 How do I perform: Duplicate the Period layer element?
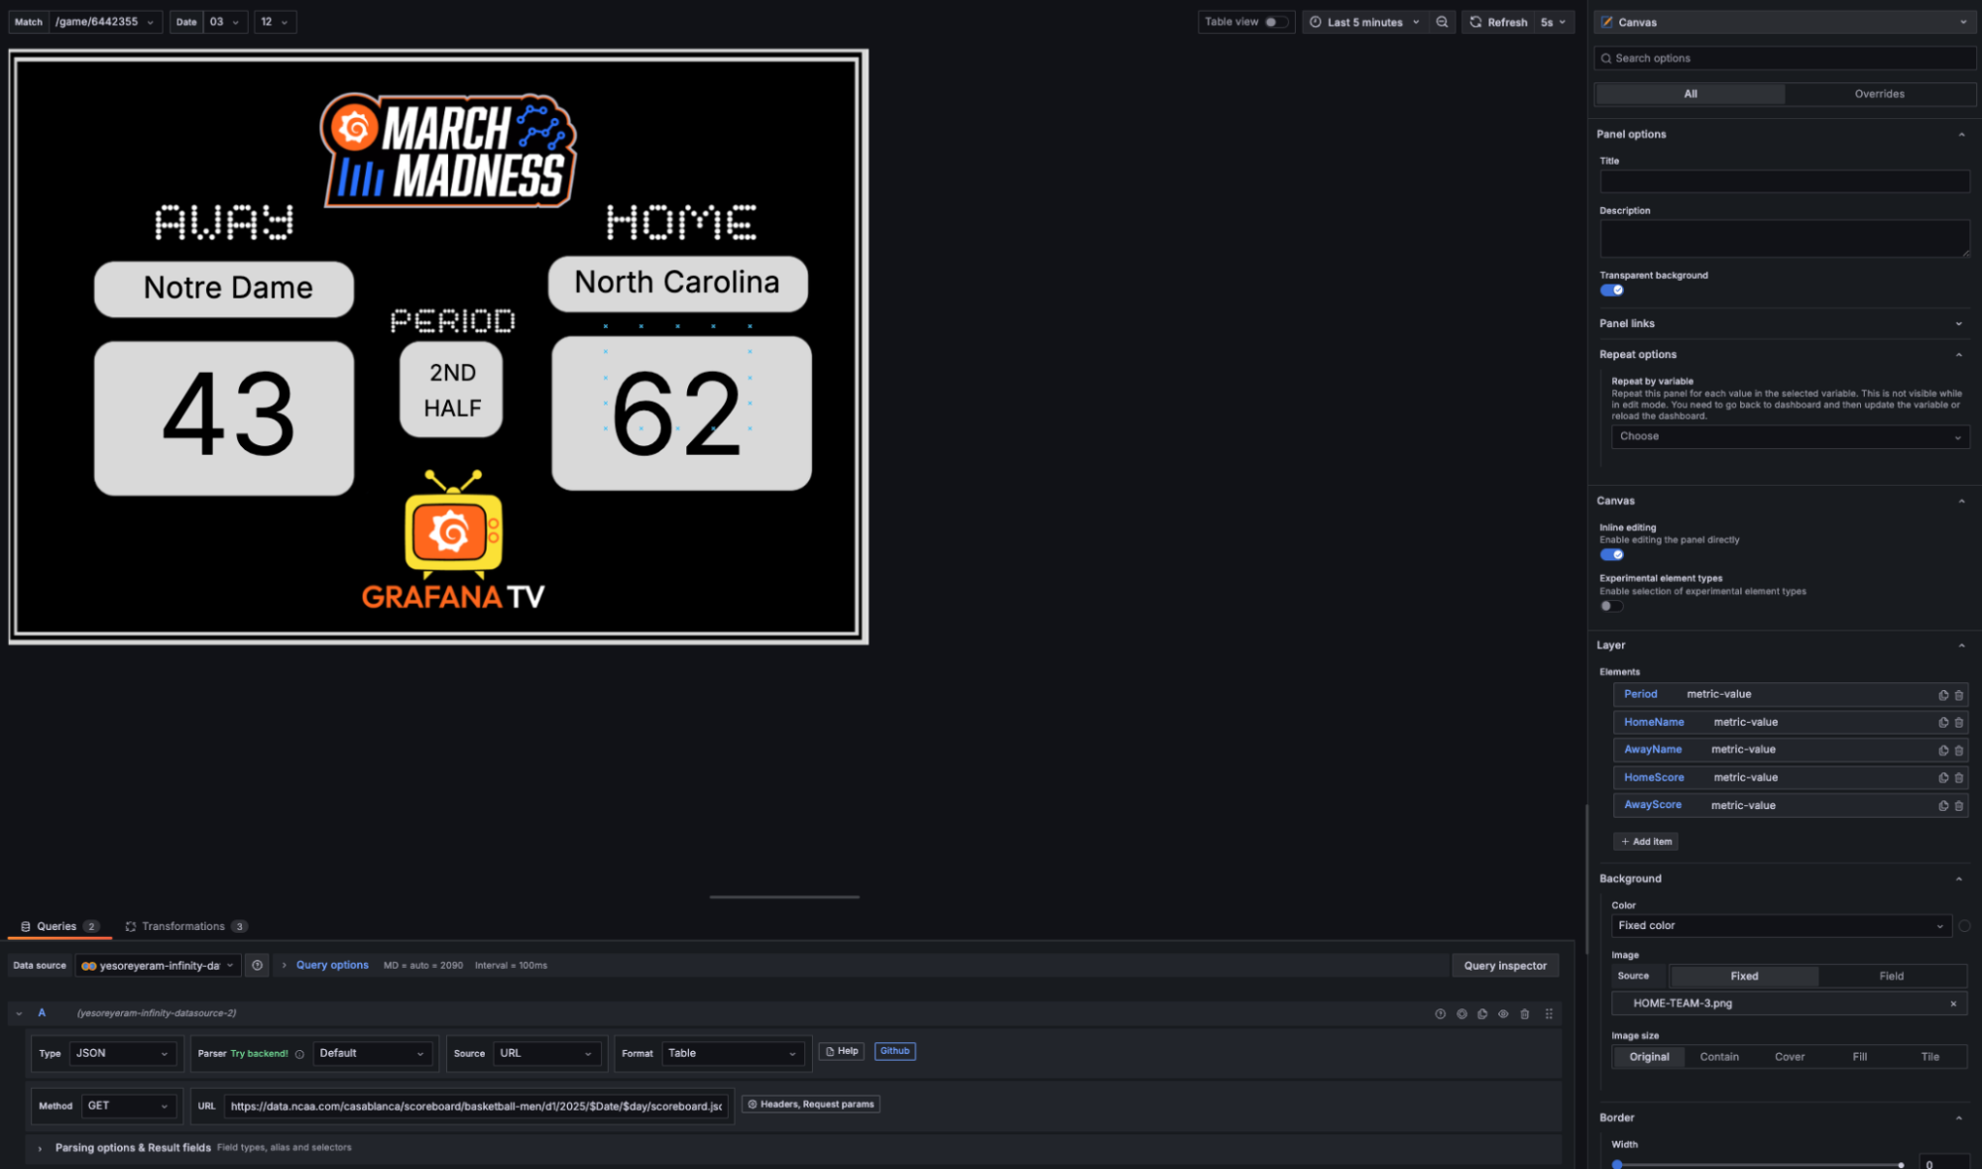(1942, 694)
